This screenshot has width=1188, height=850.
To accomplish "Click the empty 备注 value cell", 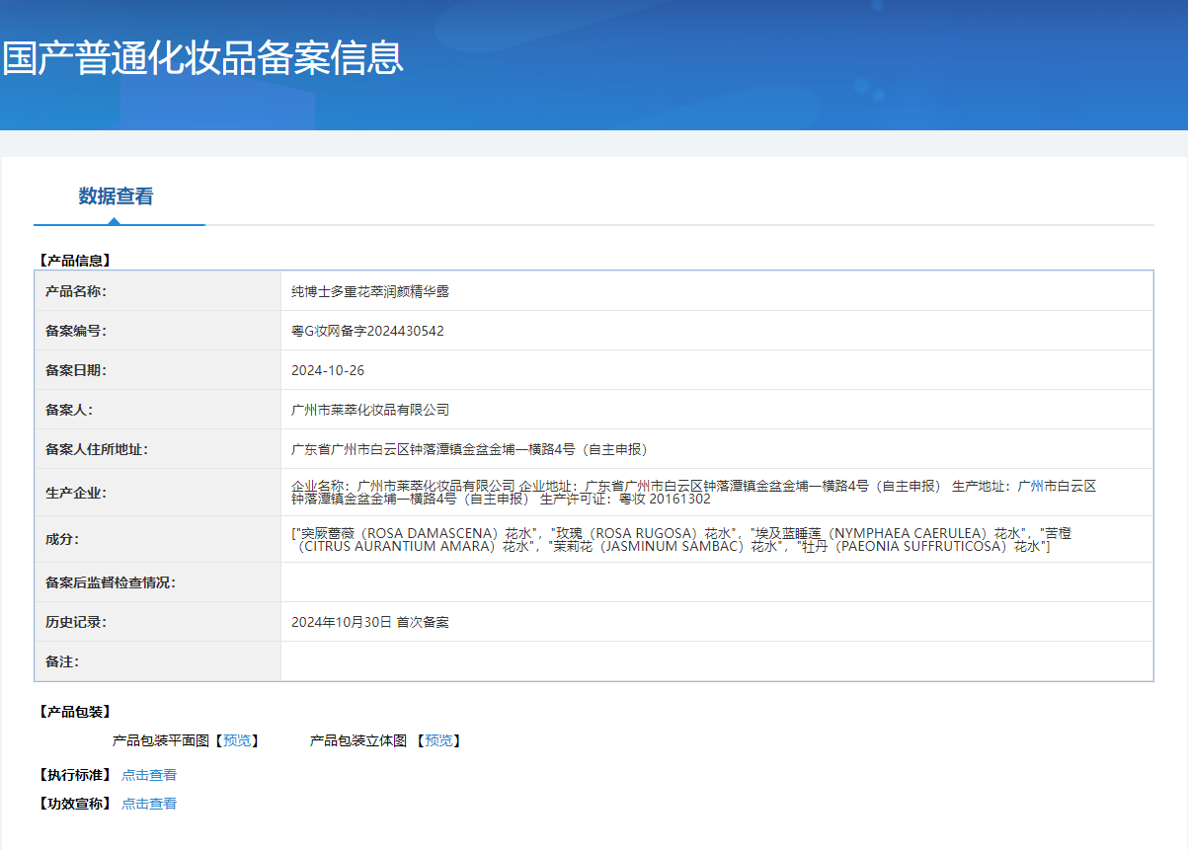I will tap(716, 661).
